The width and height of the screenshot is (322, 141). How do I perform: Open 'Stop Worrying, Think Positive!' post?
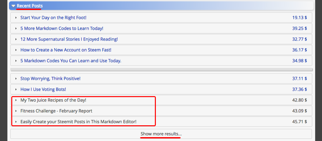[x=51, y=79]
